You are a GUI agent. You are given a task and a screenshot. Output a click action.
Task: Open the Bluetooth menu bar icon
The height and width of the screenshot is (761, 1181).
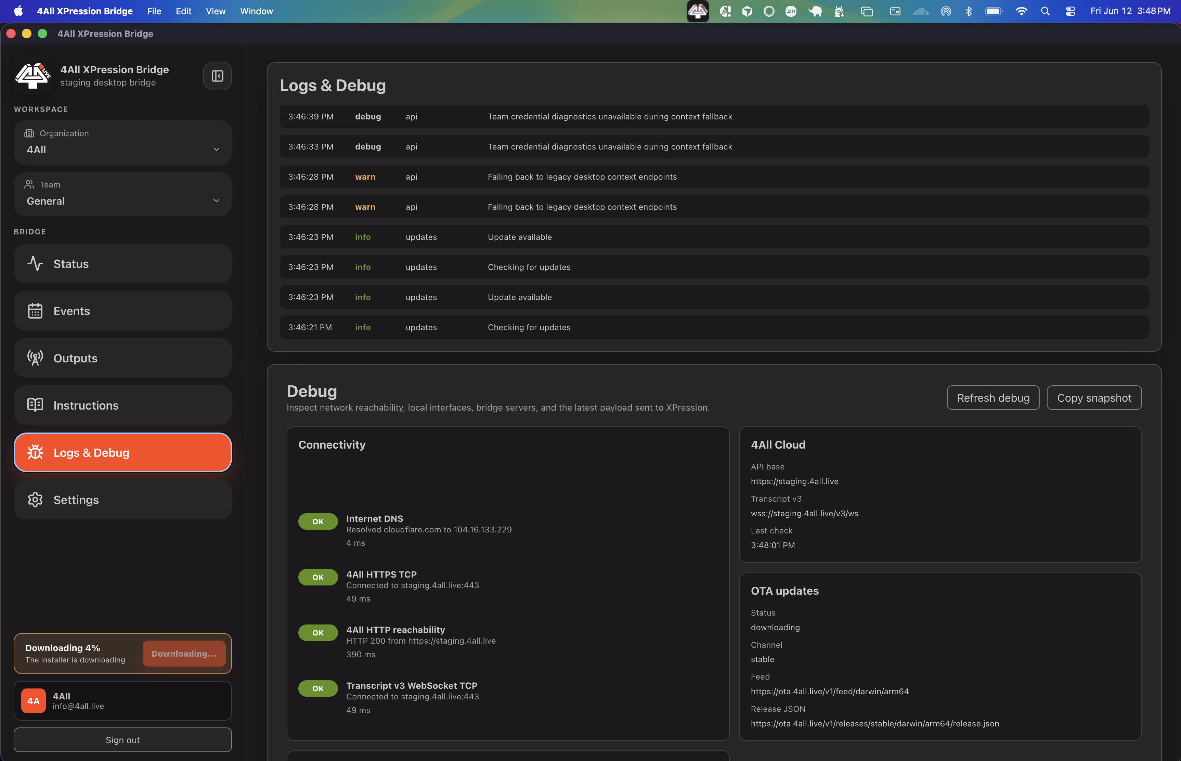(x=969, y=11)
